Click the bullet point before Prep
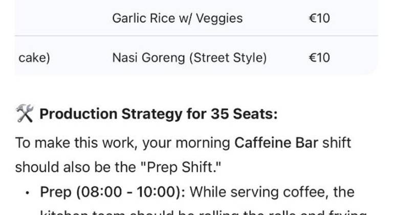 coord(27,193)
